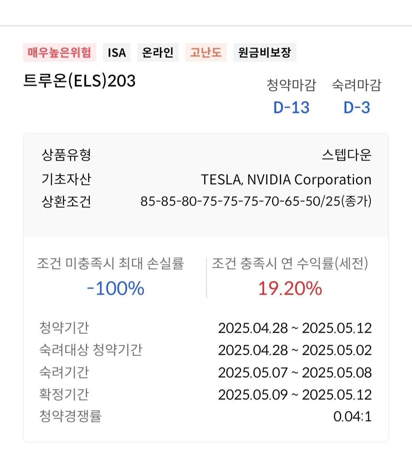Screen dimensions: 412x455
Task: Select the 청약마감 label
Action: pos(292,85)
